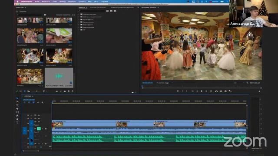Open the Клип menu

click(x=55, y=1)
